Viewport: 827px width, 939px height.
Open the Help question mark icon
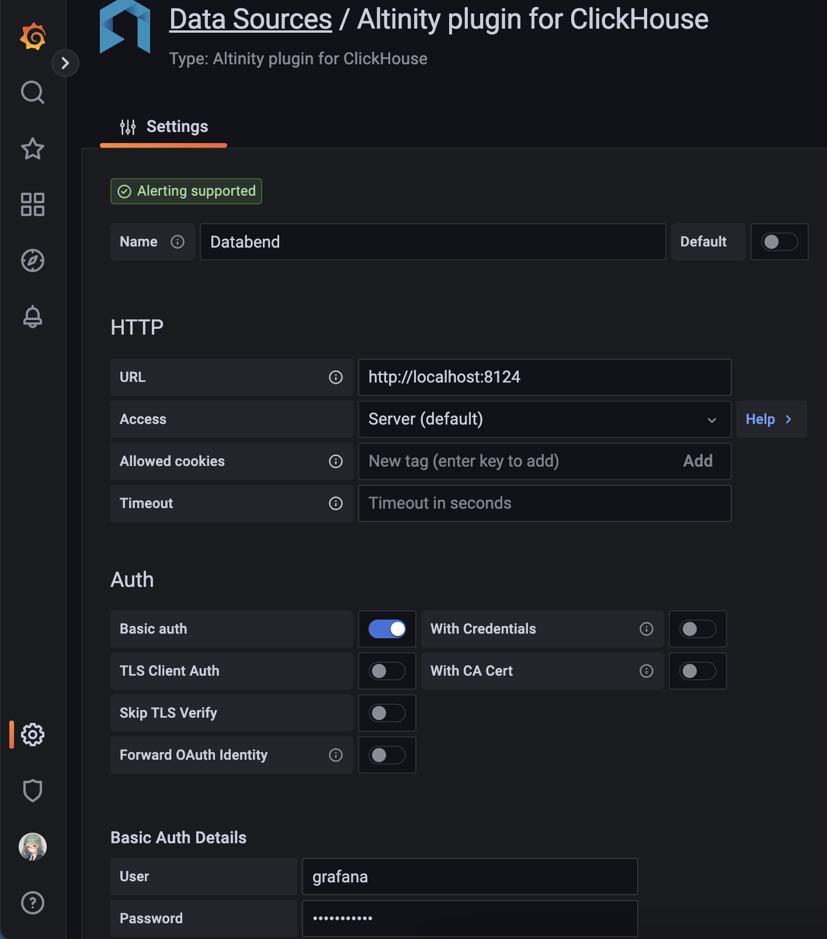[x=33, y=903]
